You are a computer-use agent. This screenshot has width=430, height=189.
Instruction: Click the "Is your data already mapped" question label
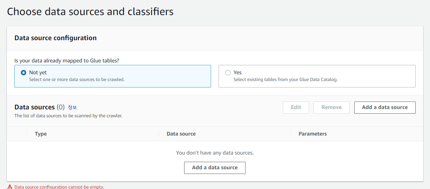pyautogui.click(x=67, y=61)
